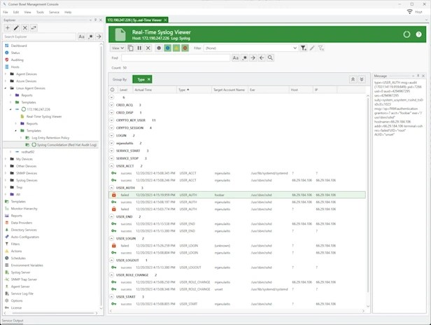This screenshot has height=325, width=431.
Task: Pause the real-time syslog viewer
Action: [x=139, y=48]
